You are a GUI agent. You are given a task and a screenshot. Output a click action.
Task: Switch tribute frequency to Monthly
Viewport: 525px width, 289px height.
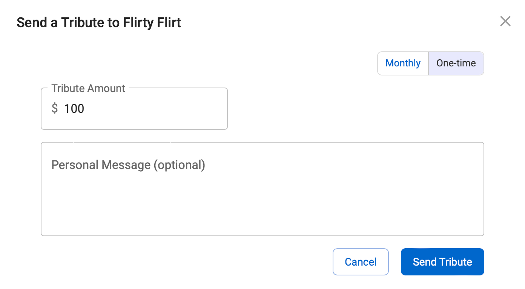pos(403,63)
